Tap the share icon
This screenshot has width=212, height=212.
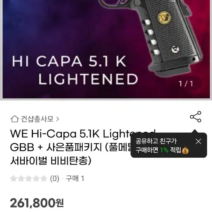tap(196, 116)
